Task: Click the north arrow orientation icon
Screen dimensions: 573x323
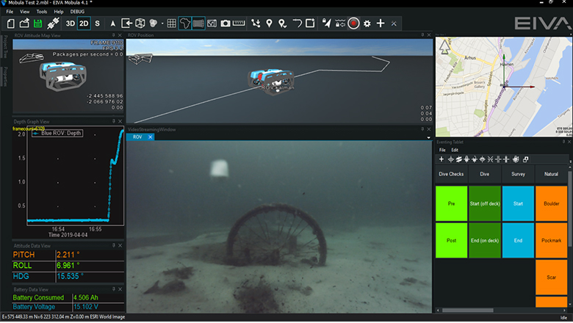Action: 113,23
